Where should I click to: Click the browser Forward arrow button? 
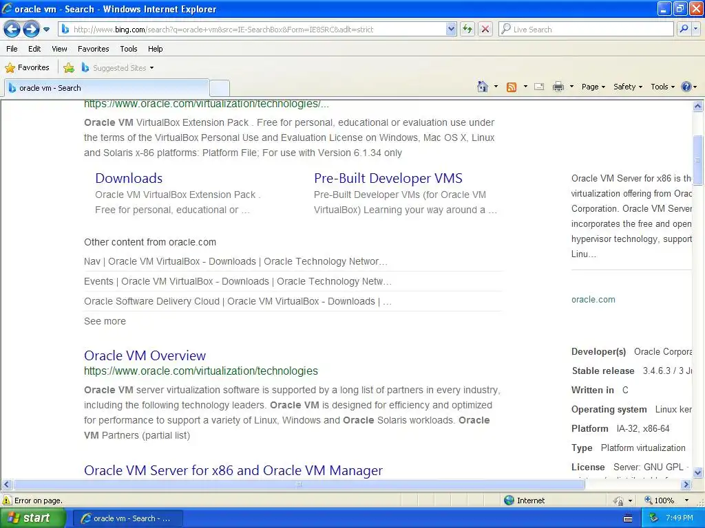(x=31, y=30)
